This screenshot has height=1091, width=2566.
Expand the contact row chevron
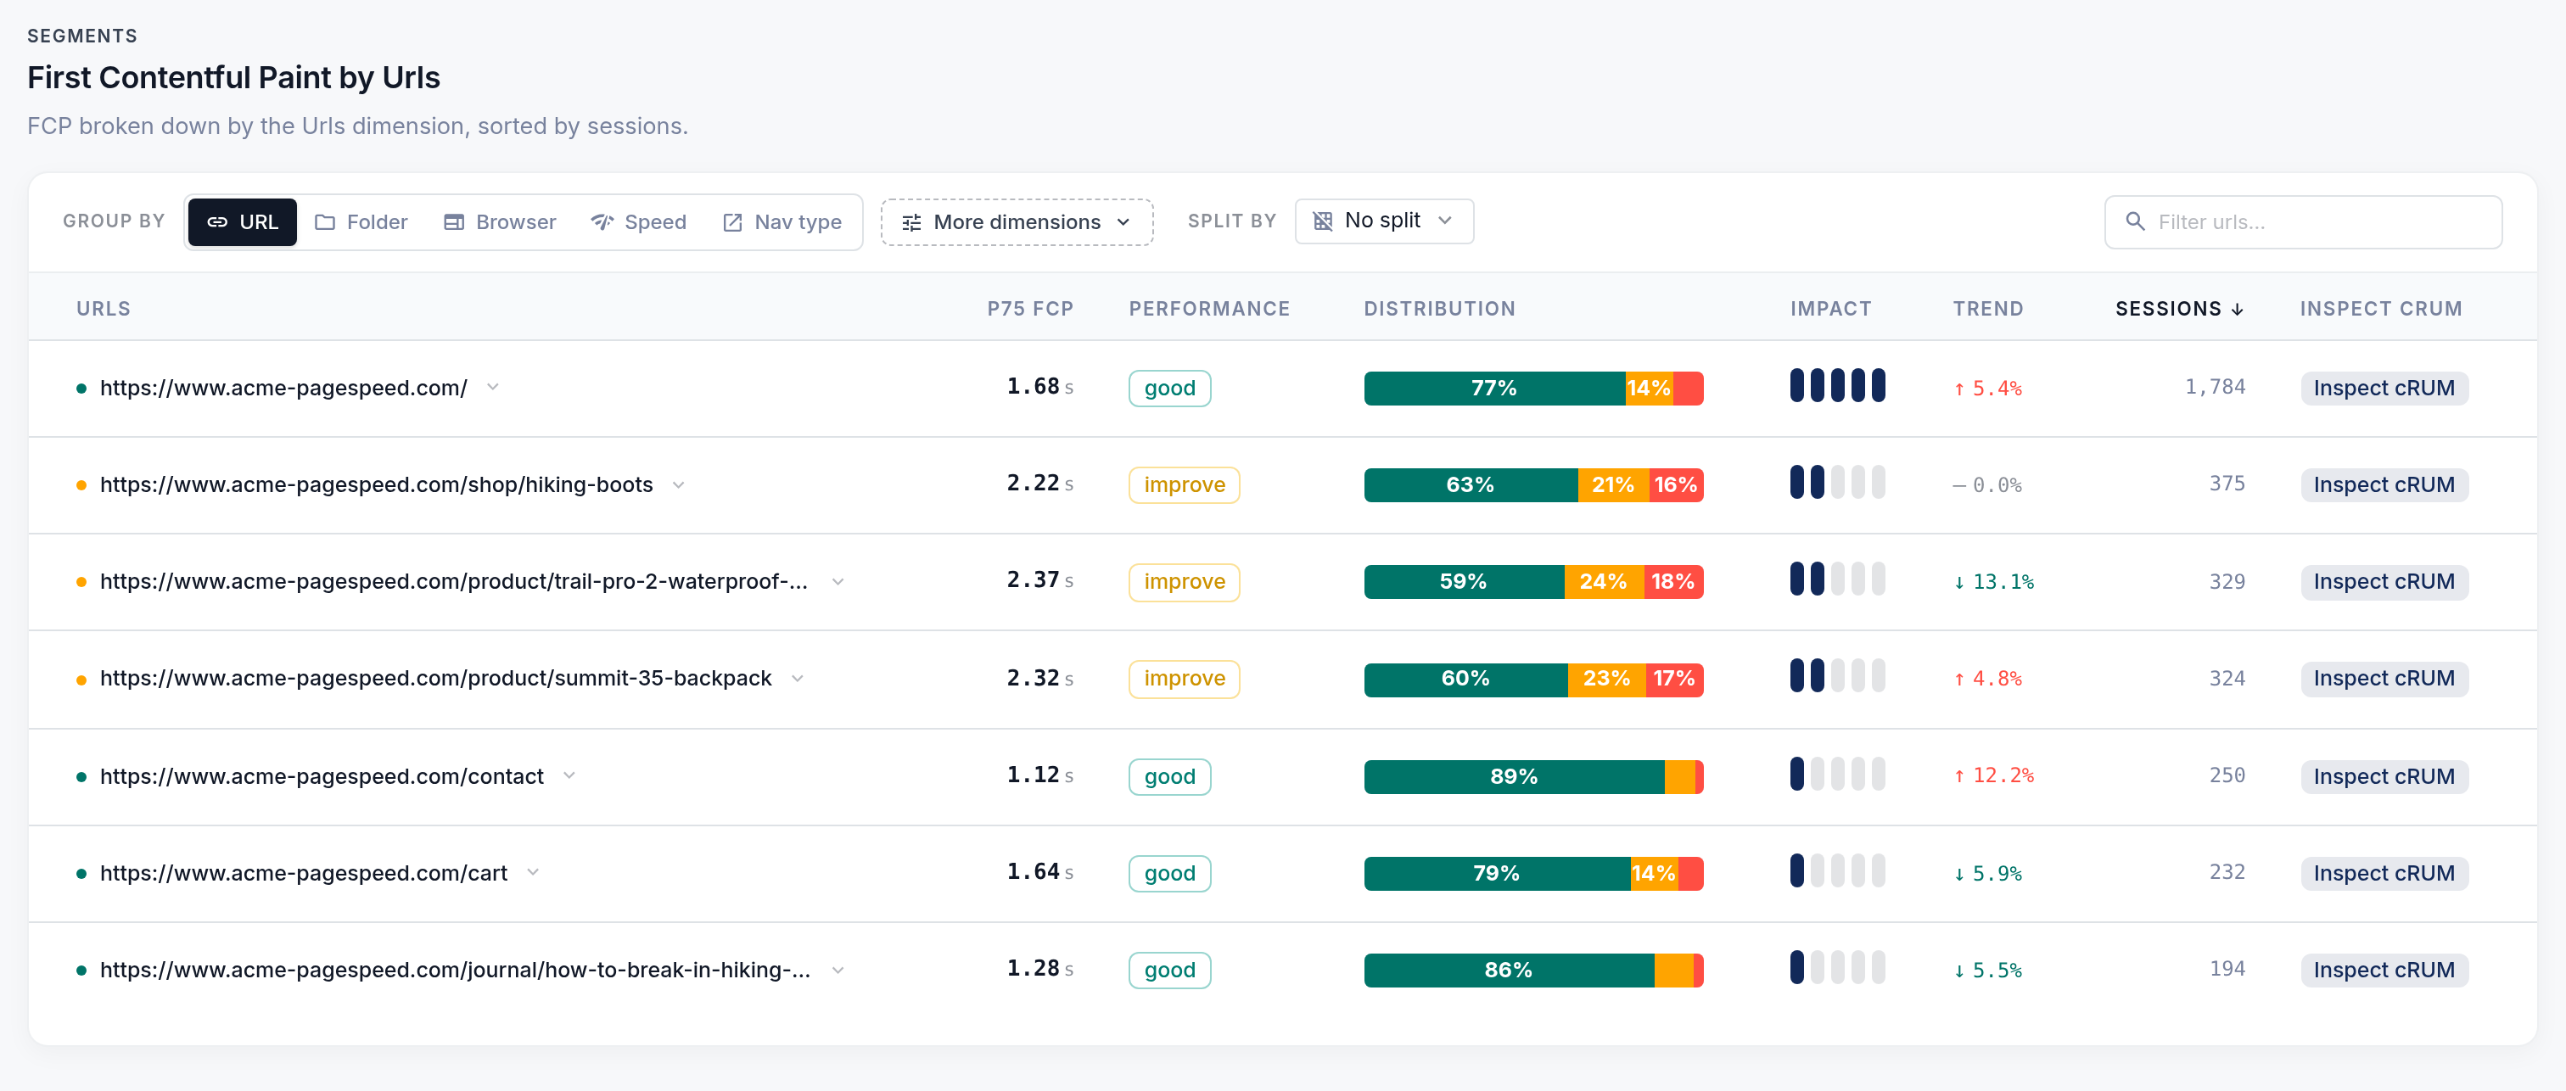[569, 775]
